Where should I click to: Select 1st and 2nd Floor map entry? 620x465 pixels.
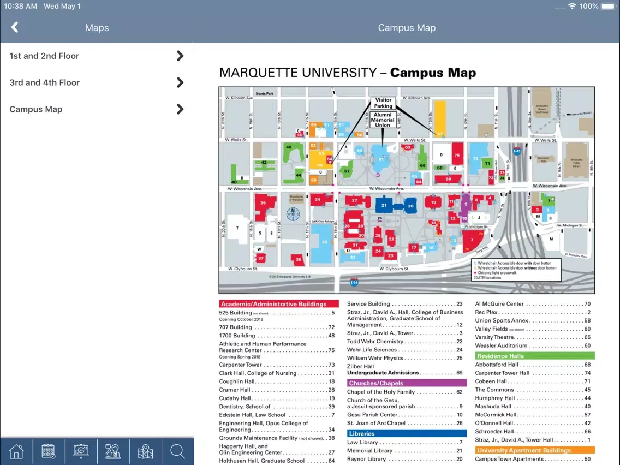click(97, 56)
